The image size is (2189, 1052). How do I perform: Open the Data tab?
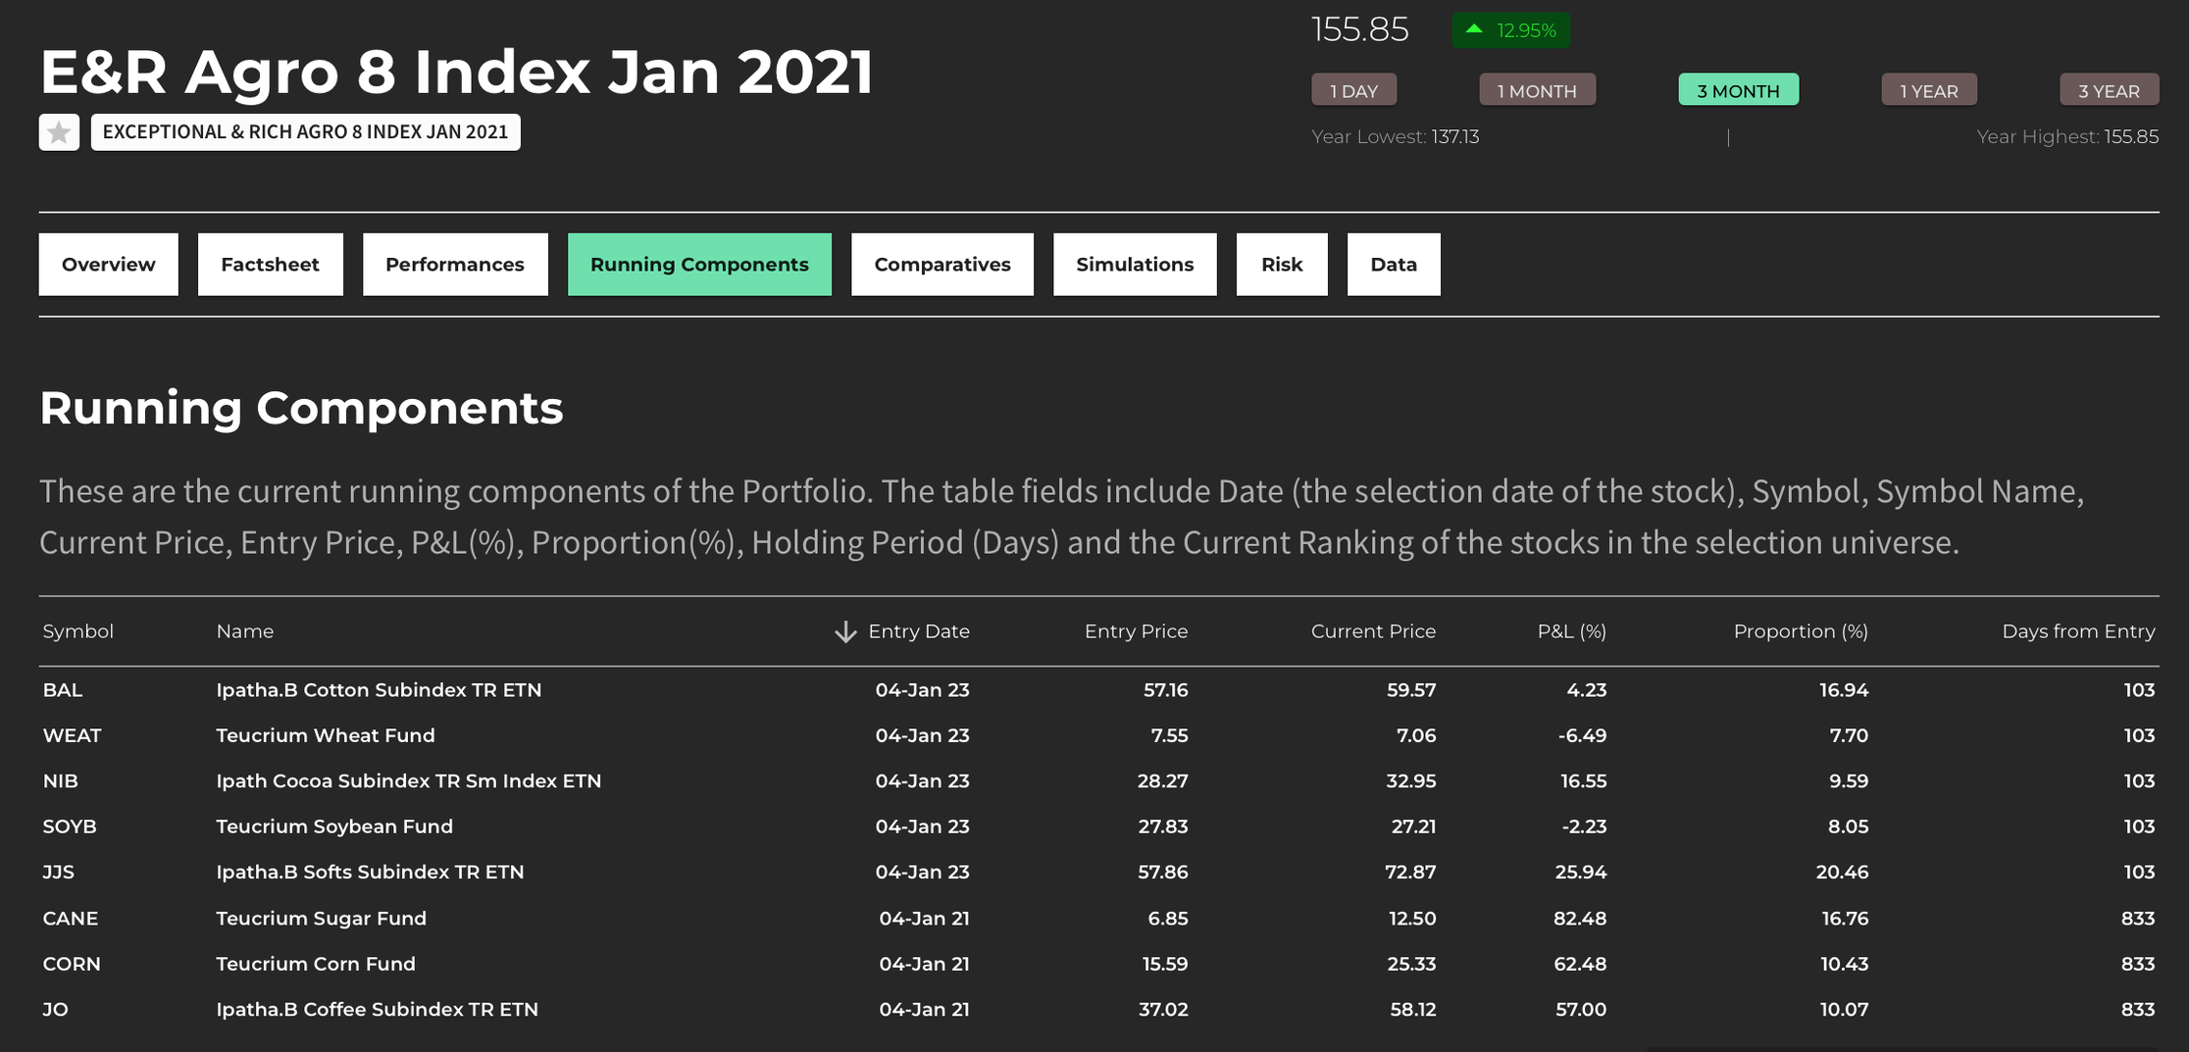click(1393, 265)
